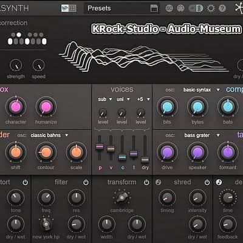Click the dry / wet knob under res

pyautogui.click(x=77, y=224)
